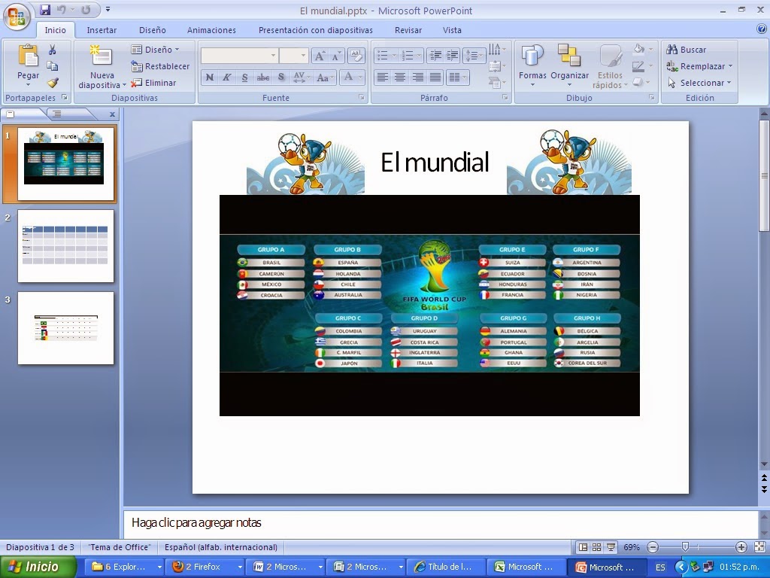The width and height of the screenshot is (770, 578).
Task: Switch to the Revisar tab
Action: (x=408, y=30)
